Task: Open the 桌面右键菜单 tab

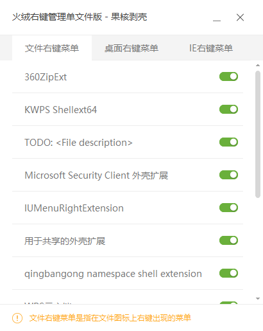Action: 131,48
